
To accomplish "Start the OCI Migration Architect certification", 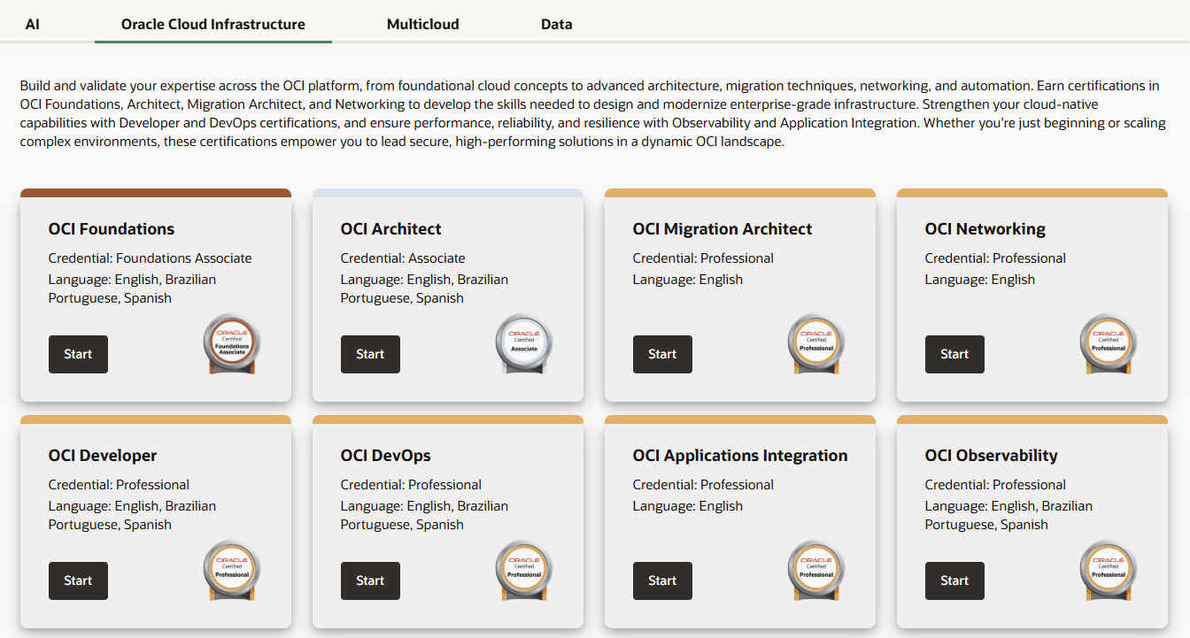I will (x=662, y=354).
